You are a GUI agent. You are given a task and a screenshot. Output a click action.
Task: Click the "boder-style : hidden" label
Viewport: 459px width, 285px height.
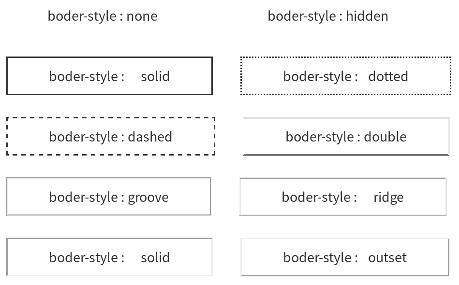click(328, 16)
